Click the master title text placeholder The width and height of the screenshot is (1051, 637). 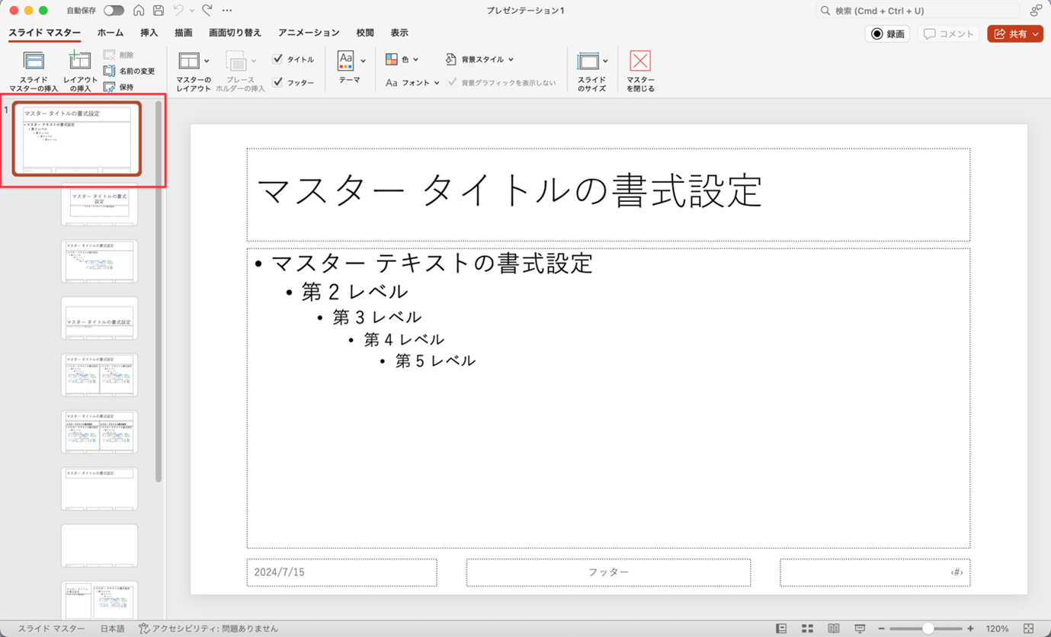[608, 195]
